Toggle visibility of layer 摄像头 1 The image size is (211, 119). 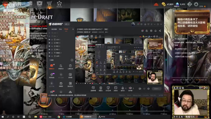49,53
